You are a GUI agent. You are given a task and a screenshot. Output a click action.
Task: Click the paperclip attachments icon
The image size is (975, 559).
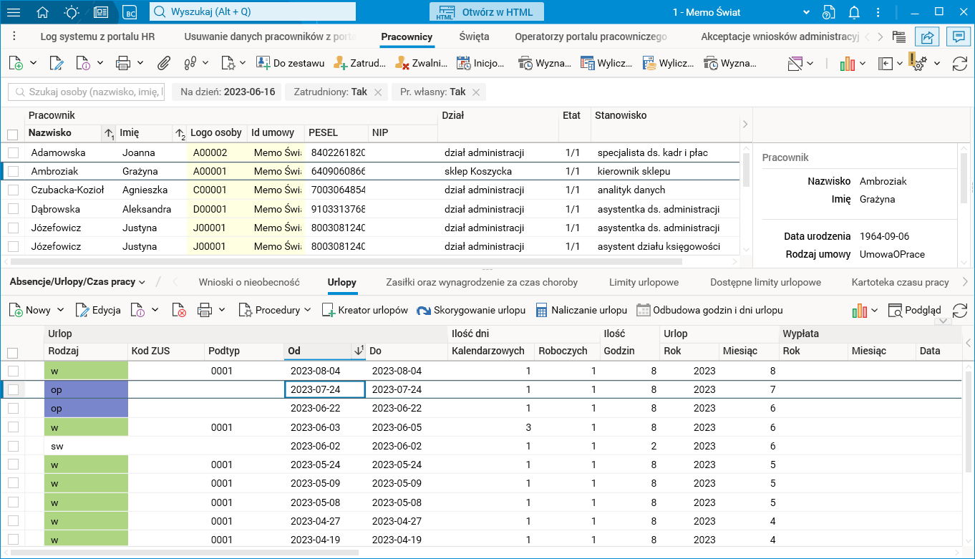pyautogui.click(x=163, y=63)
